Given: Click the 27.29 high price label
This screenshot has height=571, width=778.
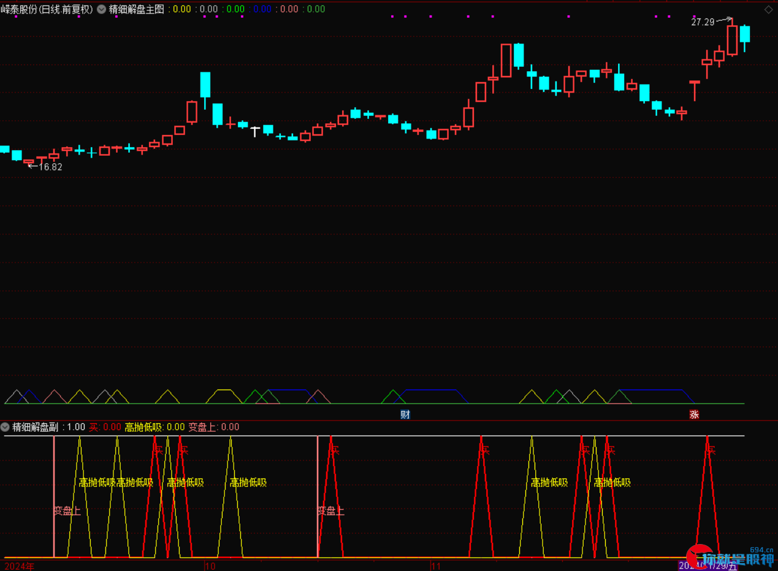Looking at the screenshot, I should [703, 22].
